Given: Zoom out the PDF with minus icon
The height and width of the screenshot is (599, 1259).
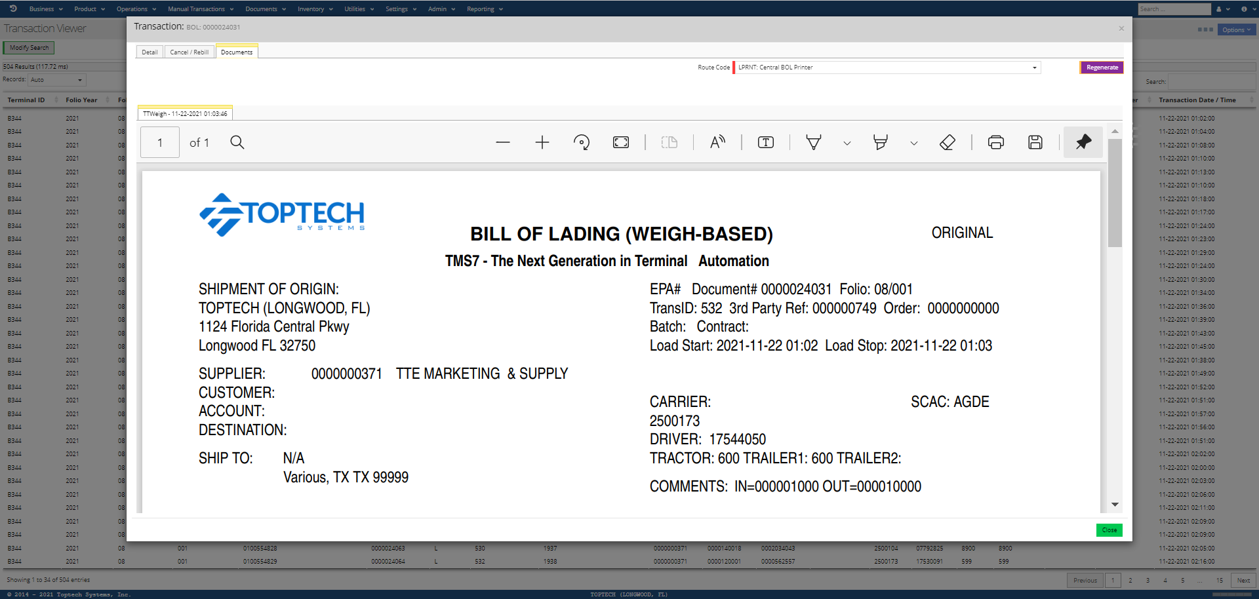Looking at the screenshot, I should (503, 143).
